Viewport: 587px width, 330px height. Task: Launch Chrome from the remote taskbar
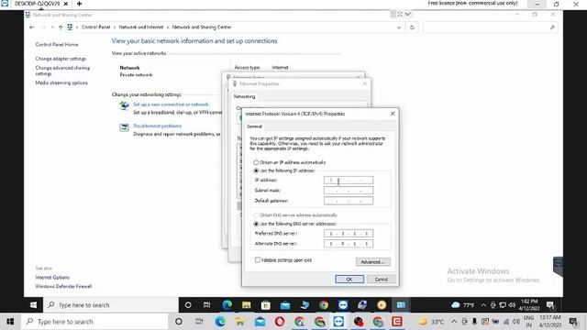324,305
